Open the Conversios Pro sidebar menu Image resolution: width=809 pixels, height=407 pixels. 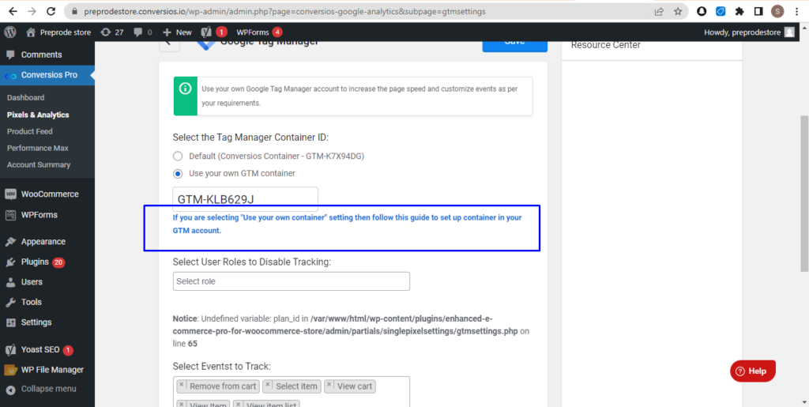pos(47,75)
